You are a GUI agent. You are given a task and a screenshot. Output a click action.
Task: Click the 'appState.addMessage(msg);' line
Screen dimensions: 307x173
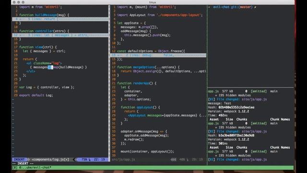tap(146, 136)
